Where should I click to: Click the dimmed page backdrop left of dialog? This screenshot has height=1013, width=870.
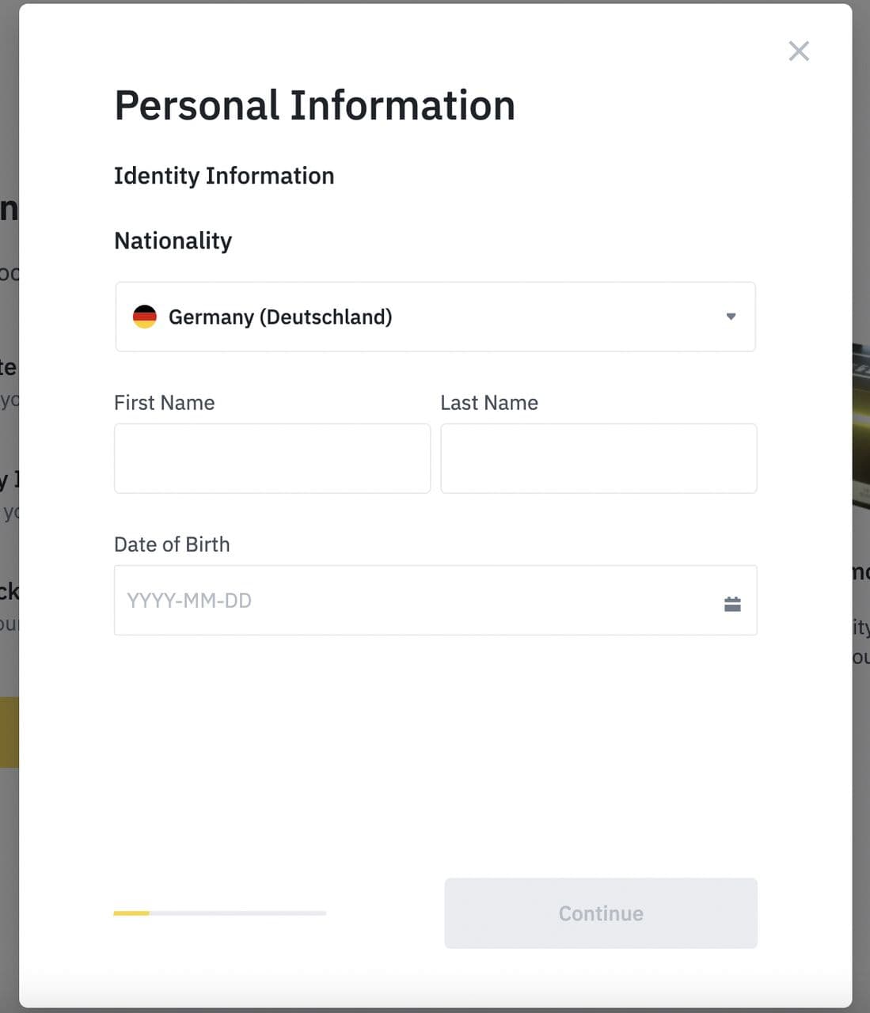pyautogui.click(x=8, y=871)
